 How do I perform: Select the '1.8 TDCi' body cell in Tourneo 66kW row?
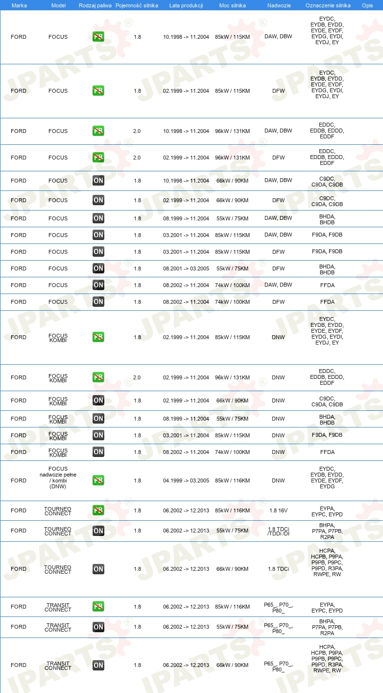tap(278, 569)
